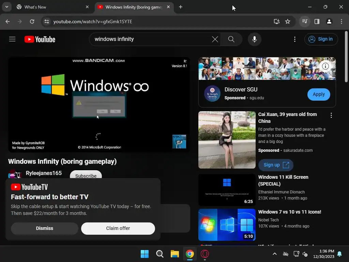This screenshot has width=349, height=262.
Task: Open File Explorer from taskbar
Action: tap(175, 254)
